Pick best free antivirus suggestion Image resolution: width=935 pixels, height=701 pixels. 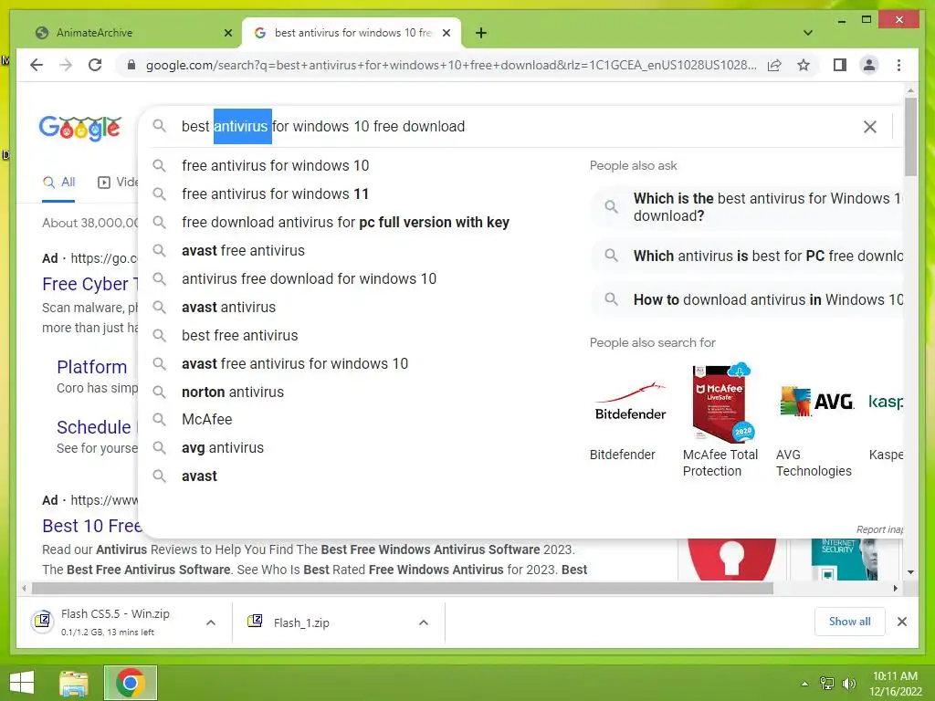(x=240, y=336)
